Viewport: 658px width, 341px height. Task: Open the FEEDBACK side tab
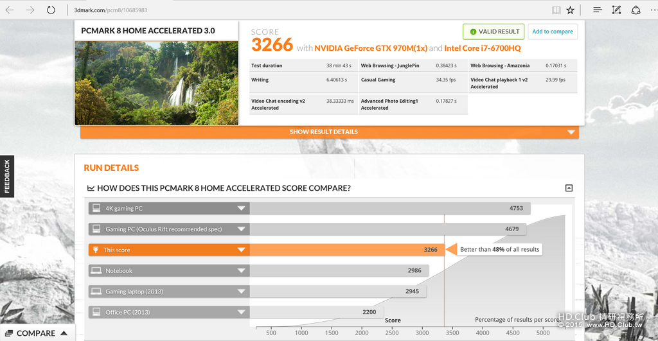(x=6, y=176)
